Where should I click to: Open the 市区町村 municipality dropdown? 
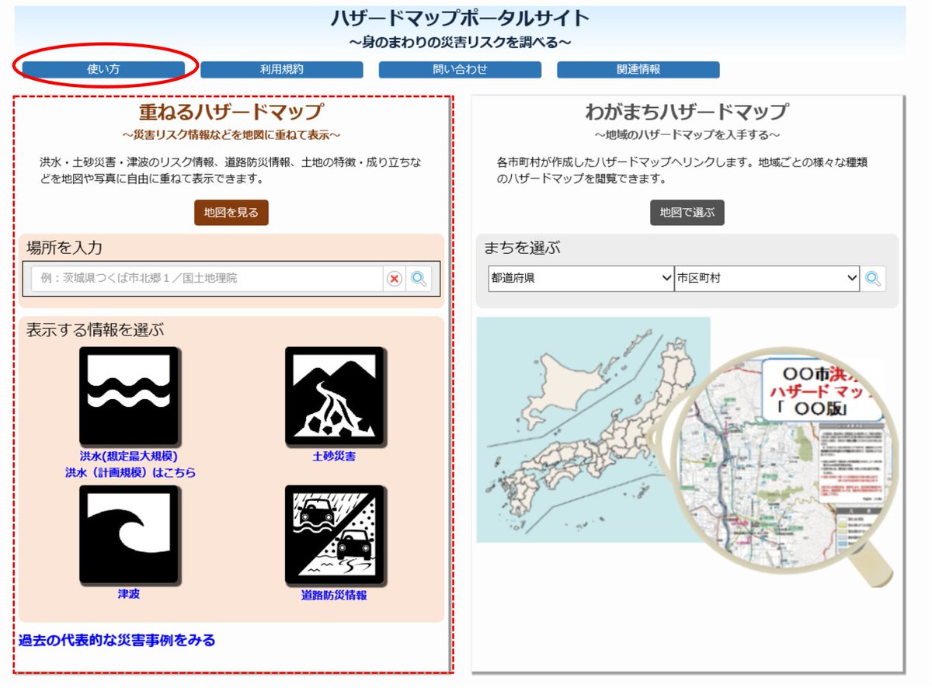tap(767, 278)
